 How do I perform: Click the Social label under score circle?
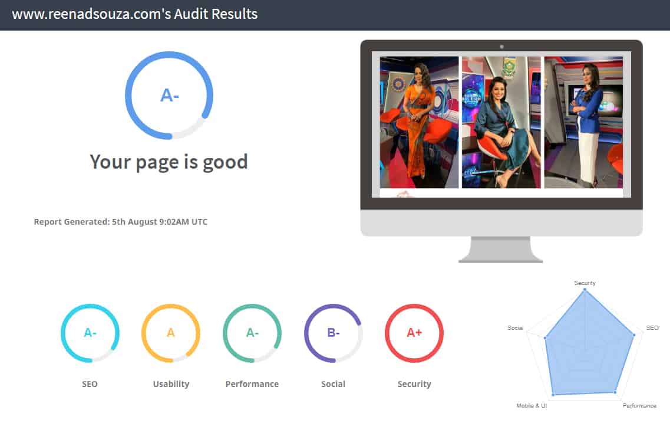click(334, 384)
